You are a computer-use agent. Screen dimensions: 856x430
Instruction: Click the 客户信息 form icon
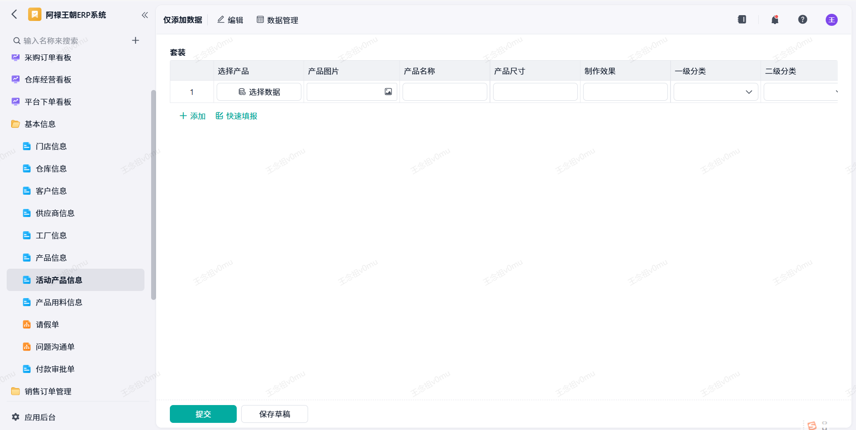(x=27, y=191)
